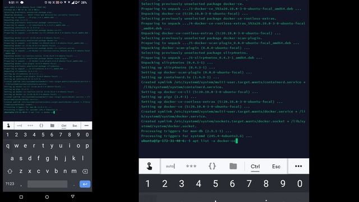
Task: Tap the b key on the phone keyboard
Action: [x=56, y=171]
